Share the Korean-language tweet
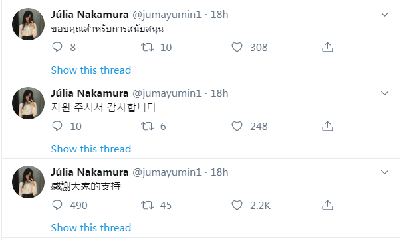 (x=327, y=126)
